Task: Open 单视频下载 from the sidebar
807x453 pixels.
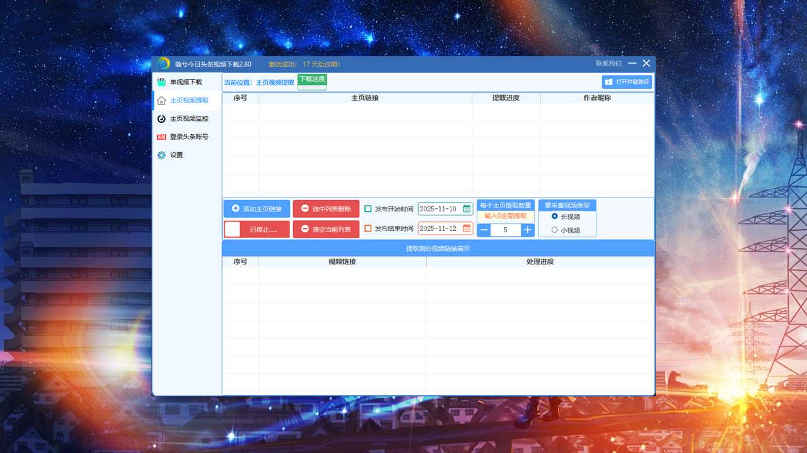Action: click(186, 82)
